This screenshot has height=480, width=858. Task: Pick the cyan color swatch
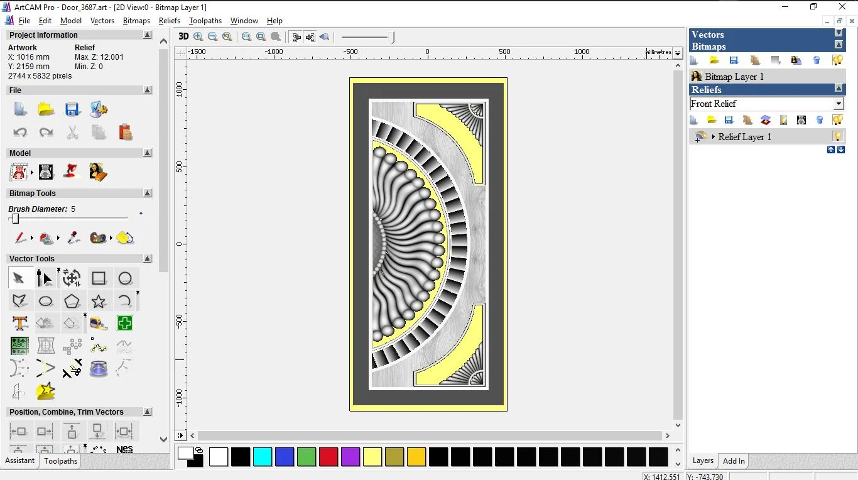point(263,457)
